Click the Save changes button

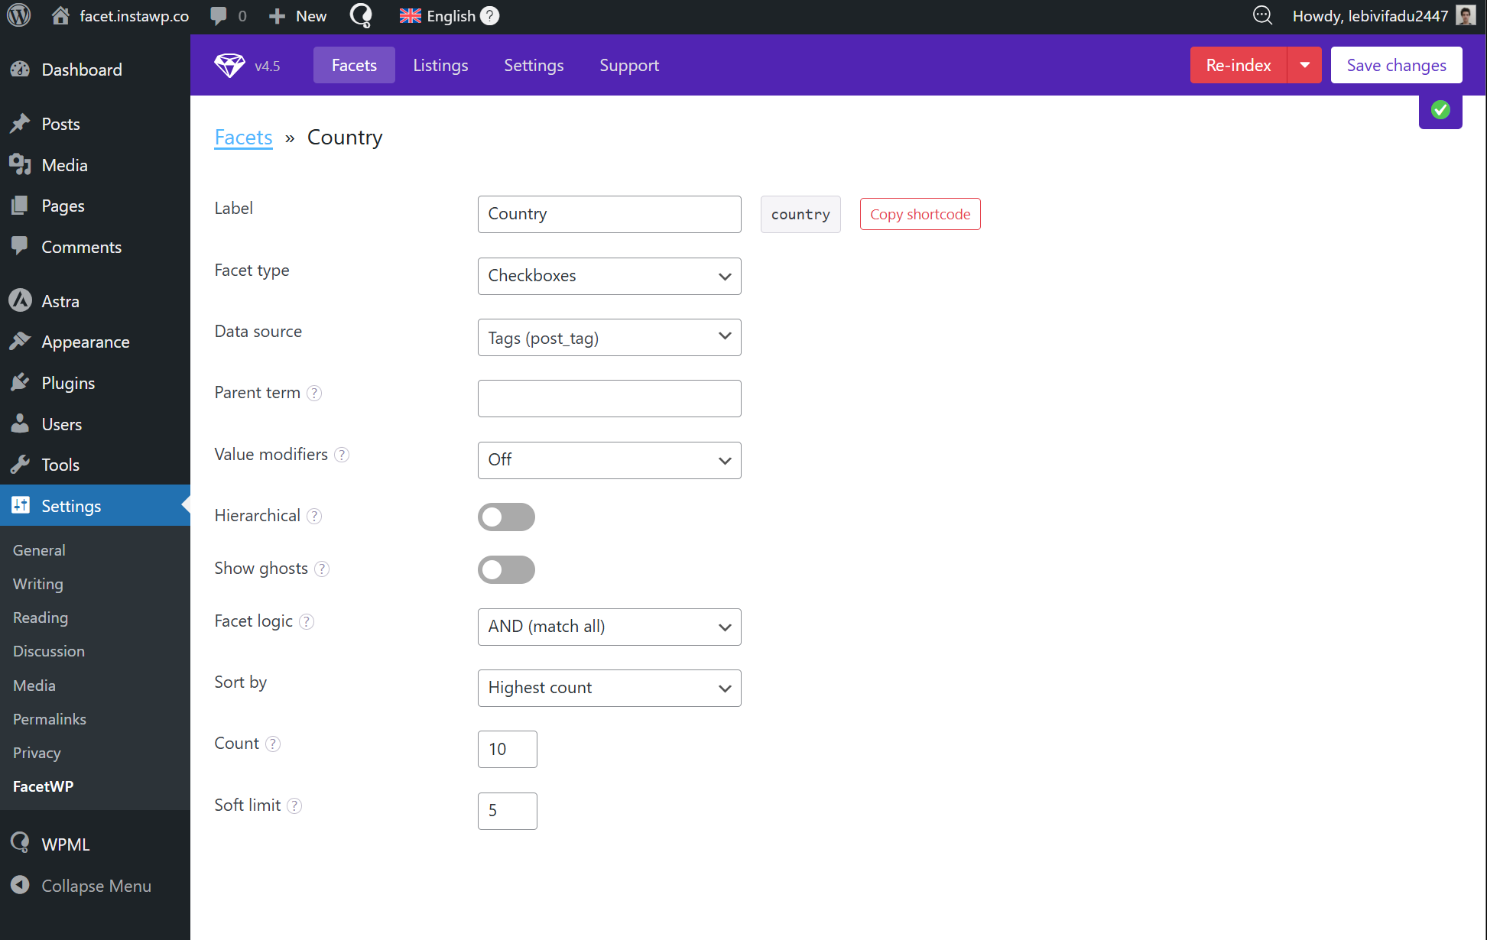pyautogui.click(x=1396, y=65)
